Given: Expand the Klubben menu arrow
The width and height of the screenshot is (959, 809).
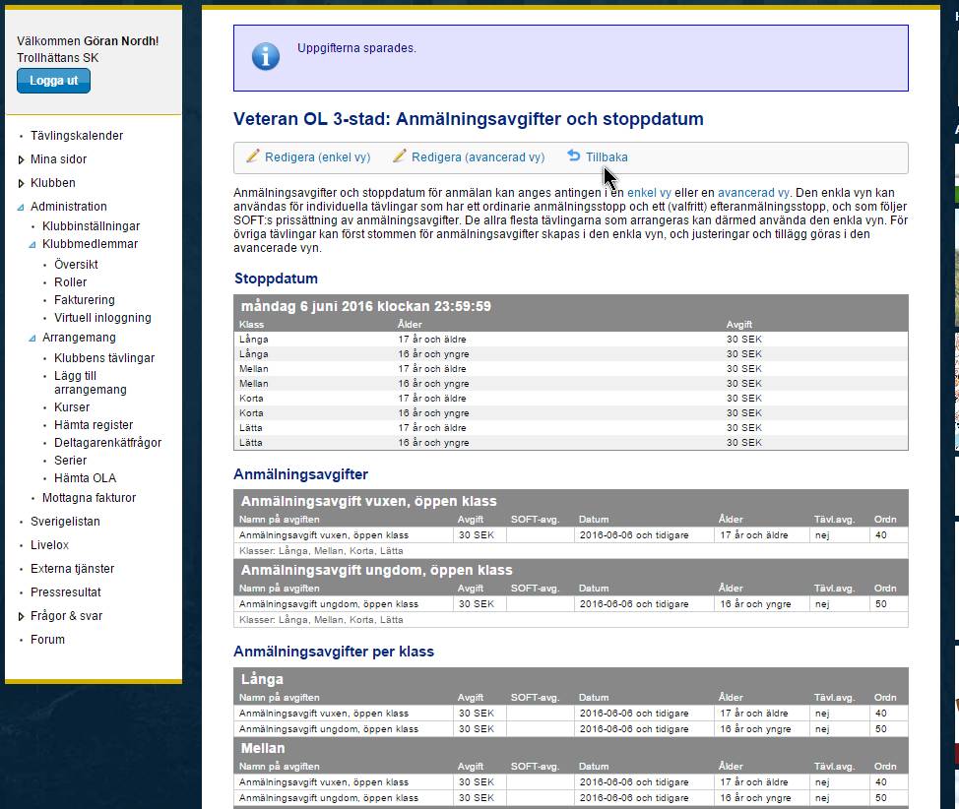Looking at the screenshot, I should pos(21,183).
